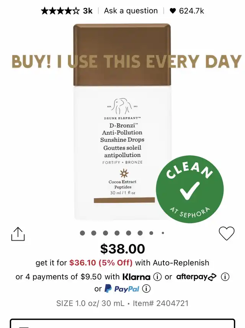Go to the first image carousel dot
This screenshot has height=328, width=245.
coord(82,233)
